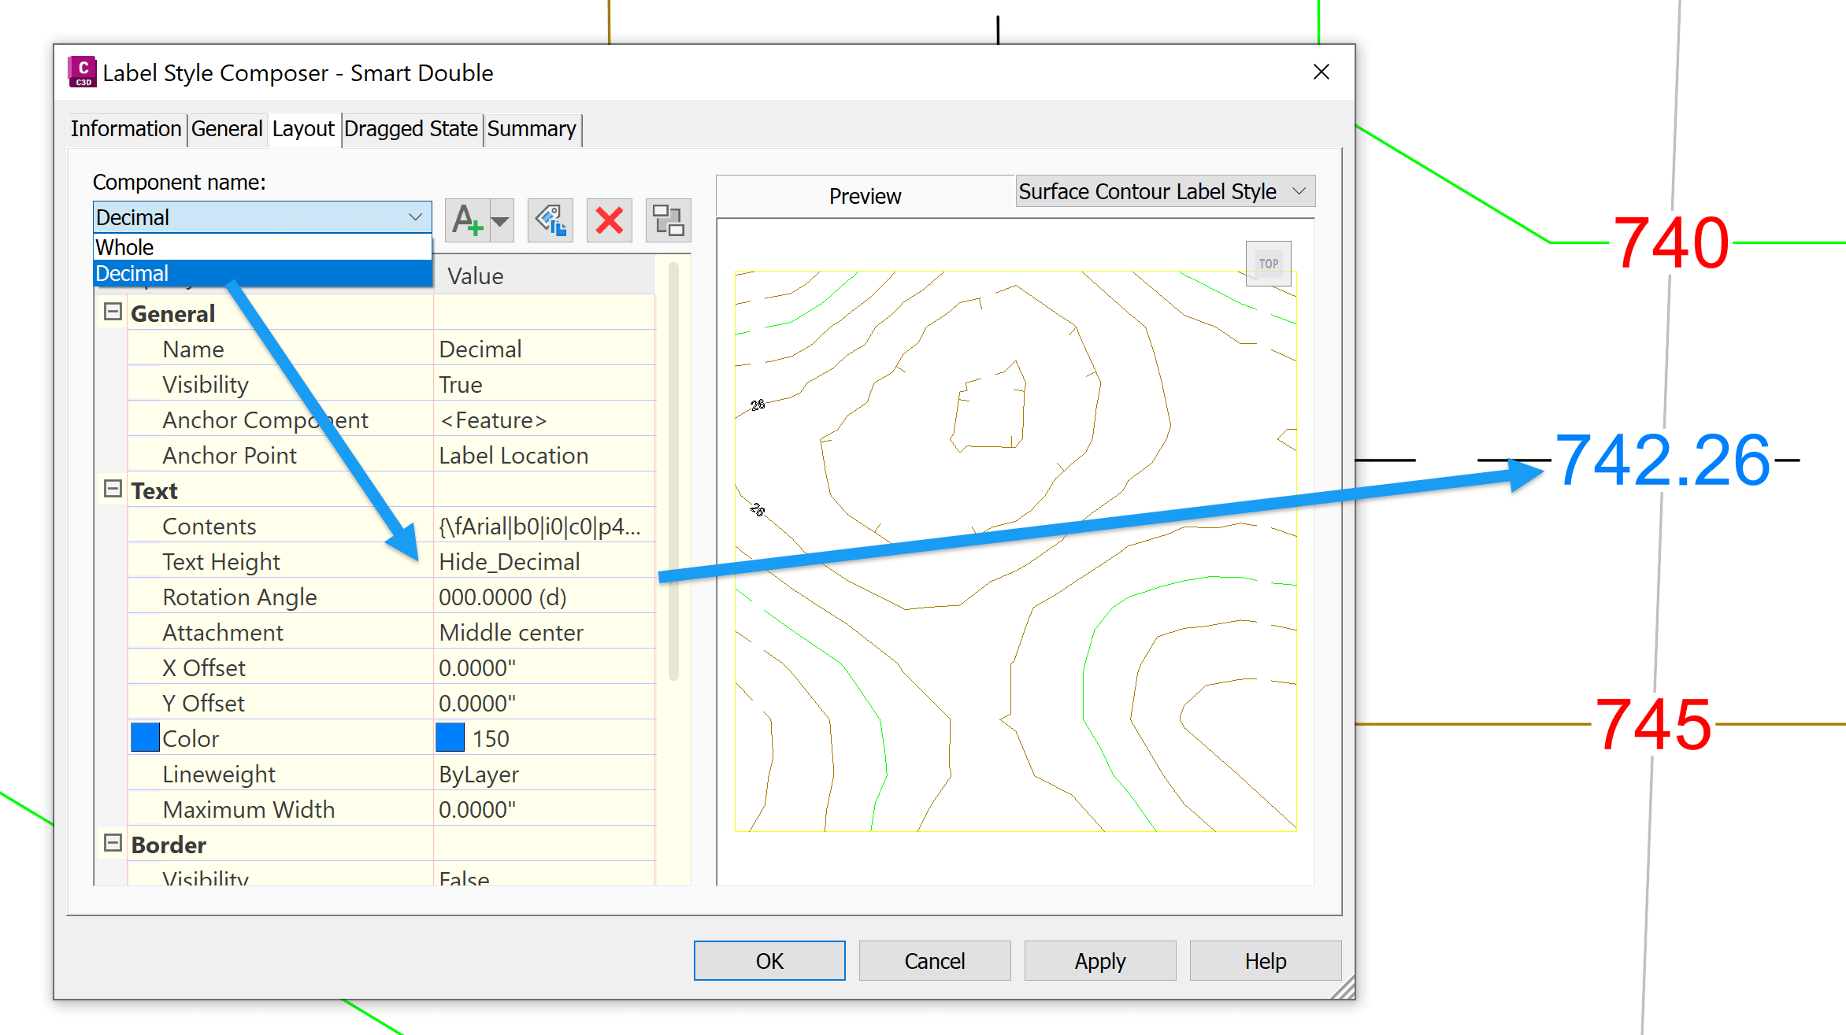This screenshot has width=1846, height=1035.
Task: Click the Apply button
Action: pos(1099,960)
